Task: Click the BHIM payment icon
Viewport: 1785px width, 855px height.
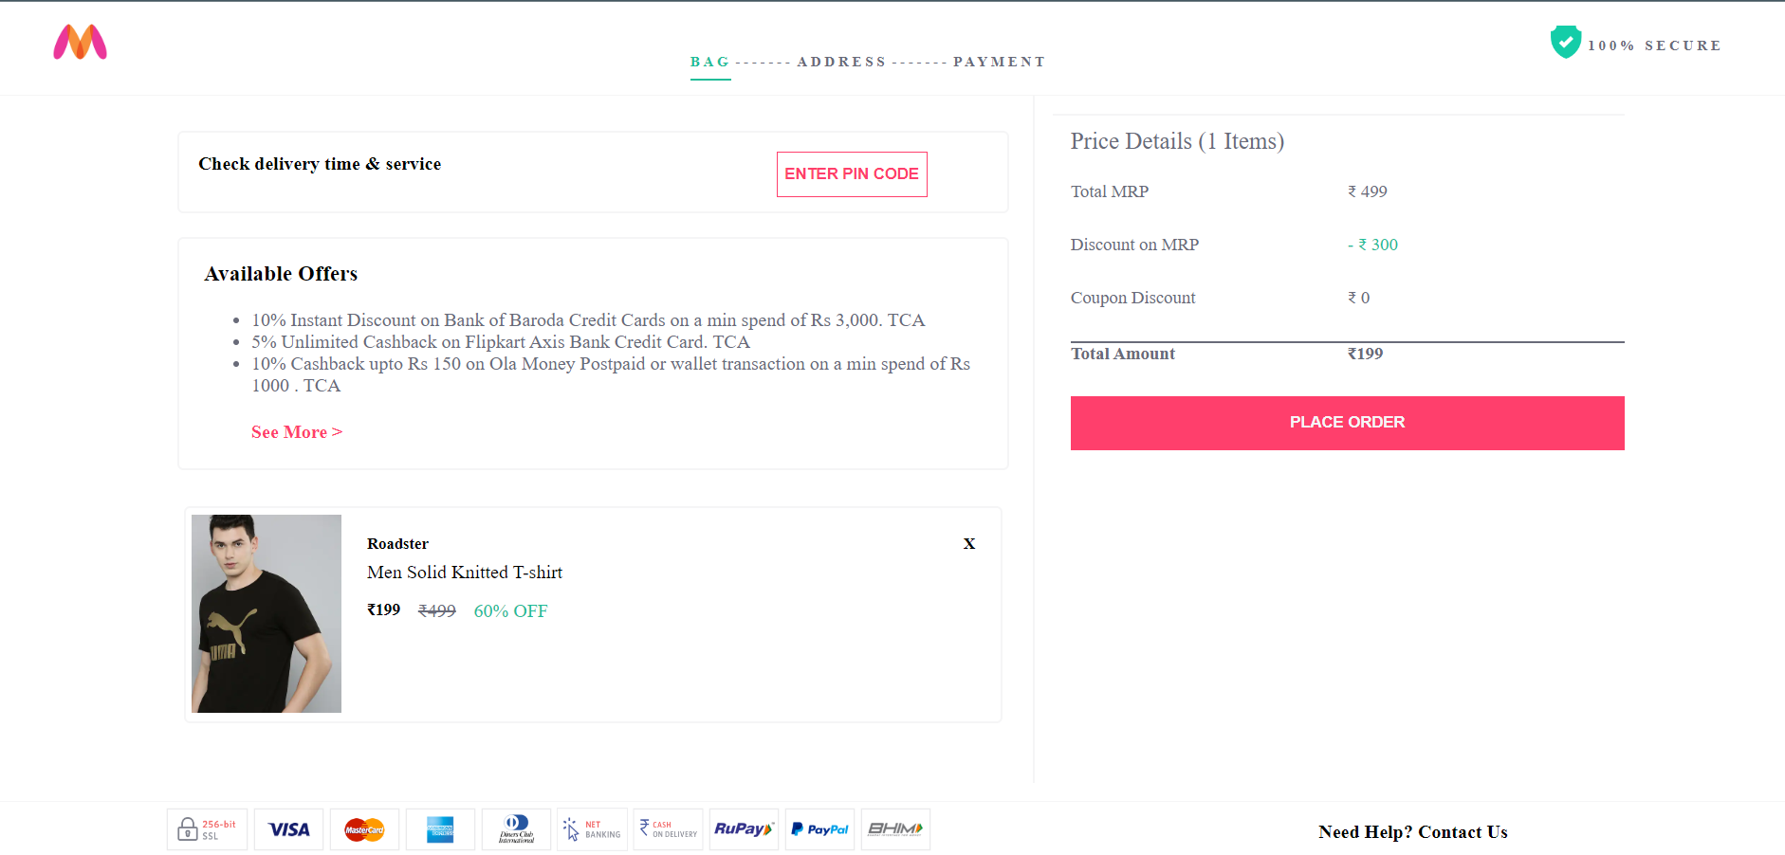Action: (895, 828)
